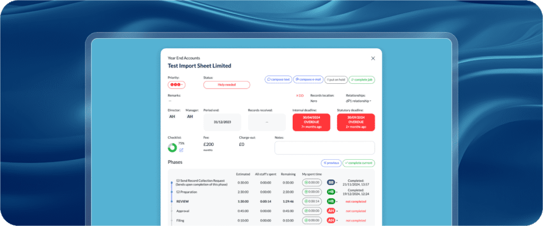
Task: Click envelope icon on Send Record Collection Request
Action: point(178,181)
